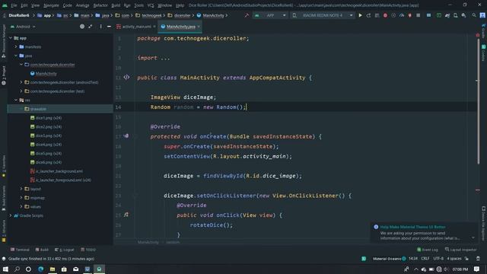This screenshot has height=274, width=487.
Task: Click the CRLF line separator in status bar
Action: tap(425, 259)
